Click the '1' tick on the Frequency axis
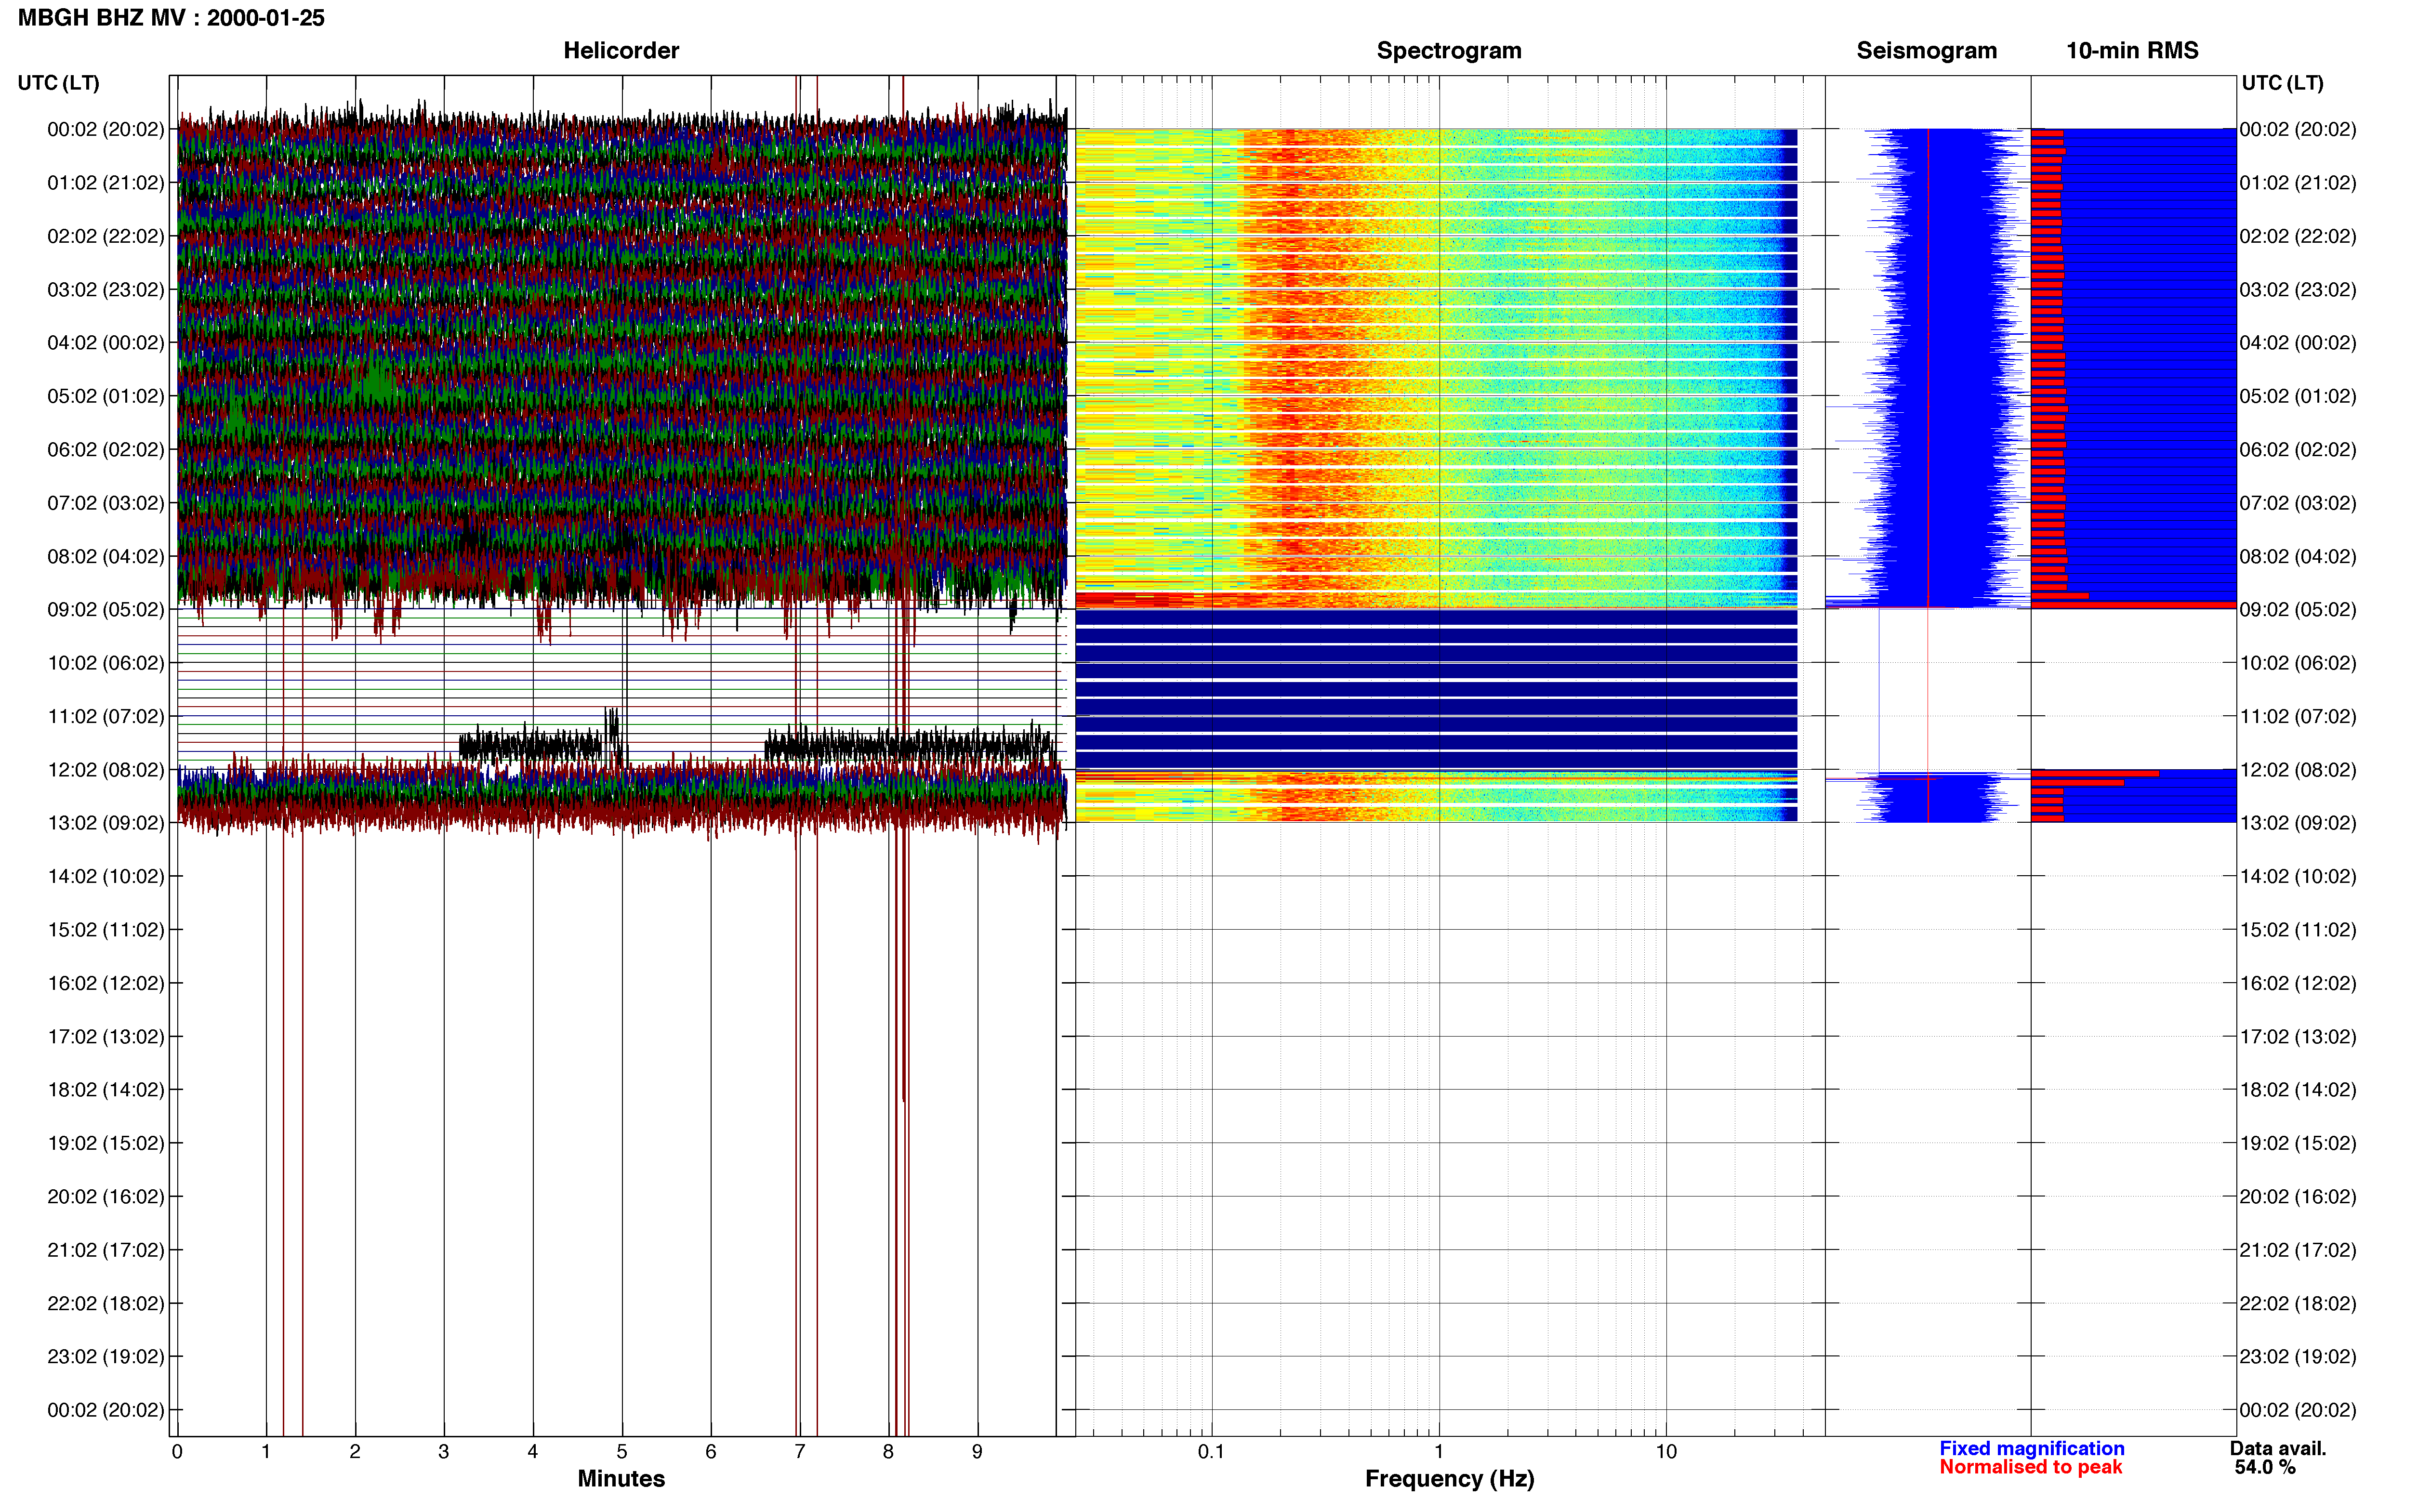Screen dimensions: 2418x1512 (x=1438, y=1451)
